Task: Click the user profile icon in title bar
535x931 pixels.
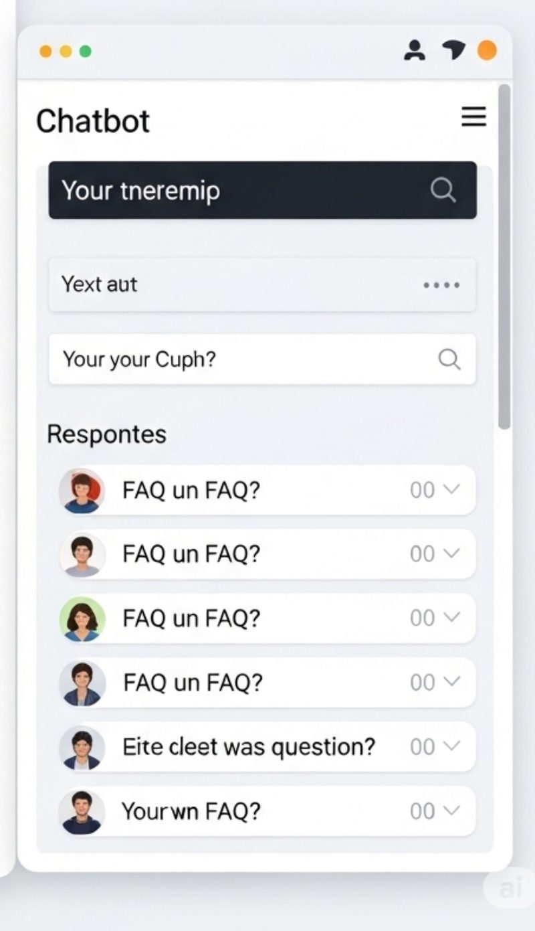Action: [x=415, y=51]
